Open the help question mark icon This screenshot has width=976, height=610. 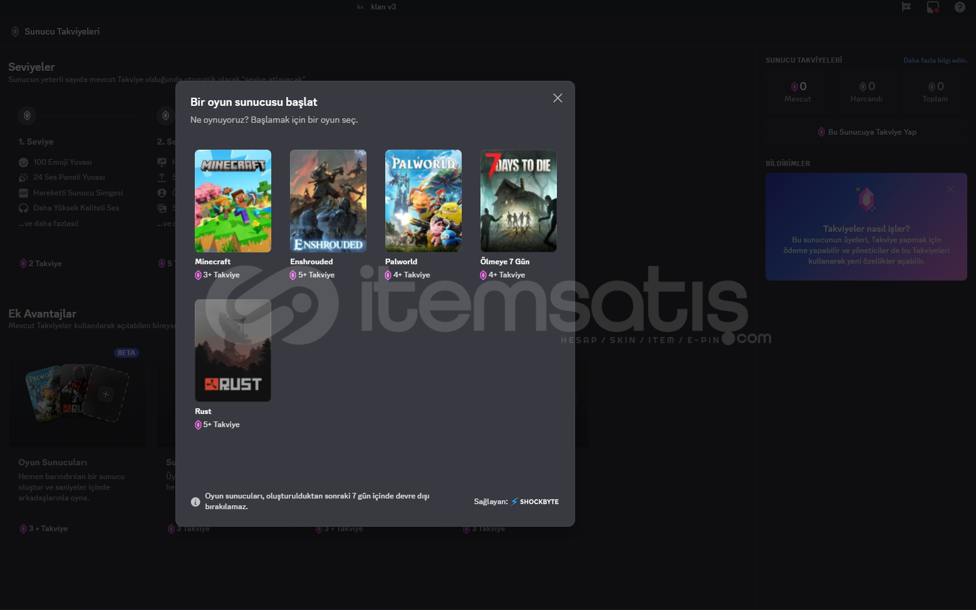[x=960, y=7]
